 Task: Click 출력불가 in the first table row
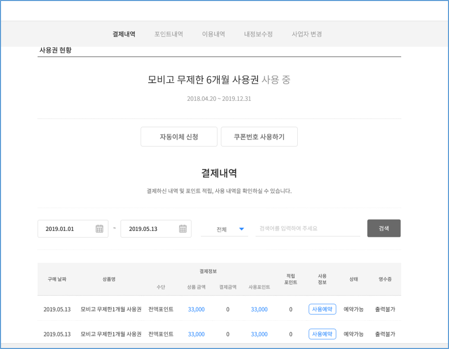(x=385, y=310)
